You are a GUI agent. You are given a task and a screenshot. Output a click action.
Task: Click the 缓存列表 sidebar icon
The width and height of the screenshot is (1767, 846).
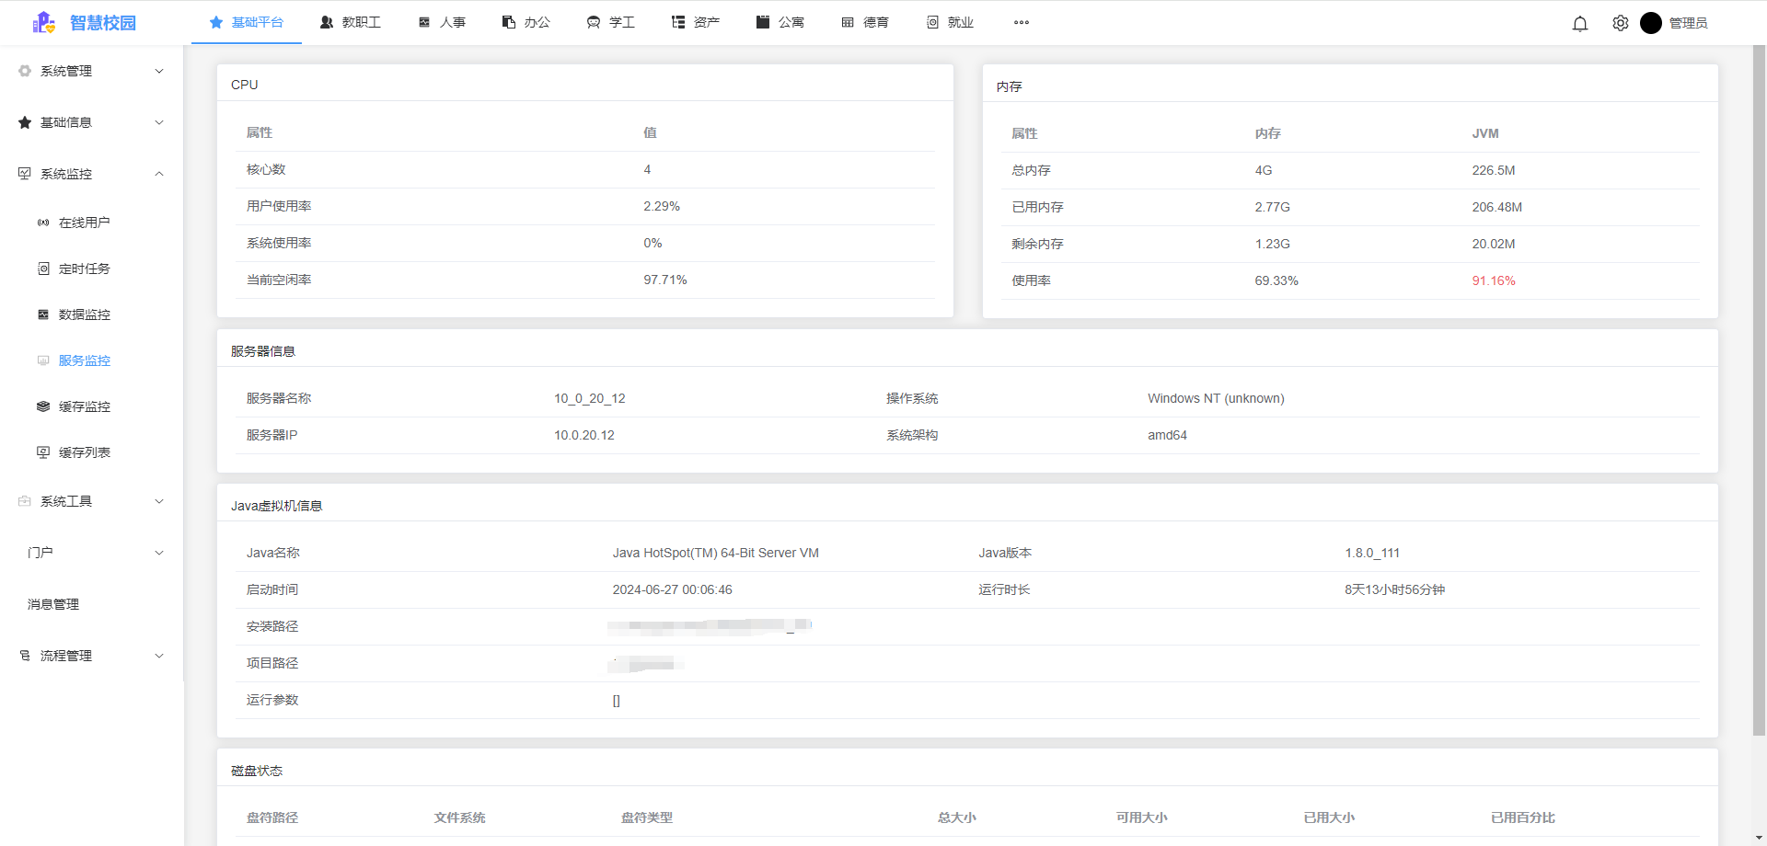(43, 452)
